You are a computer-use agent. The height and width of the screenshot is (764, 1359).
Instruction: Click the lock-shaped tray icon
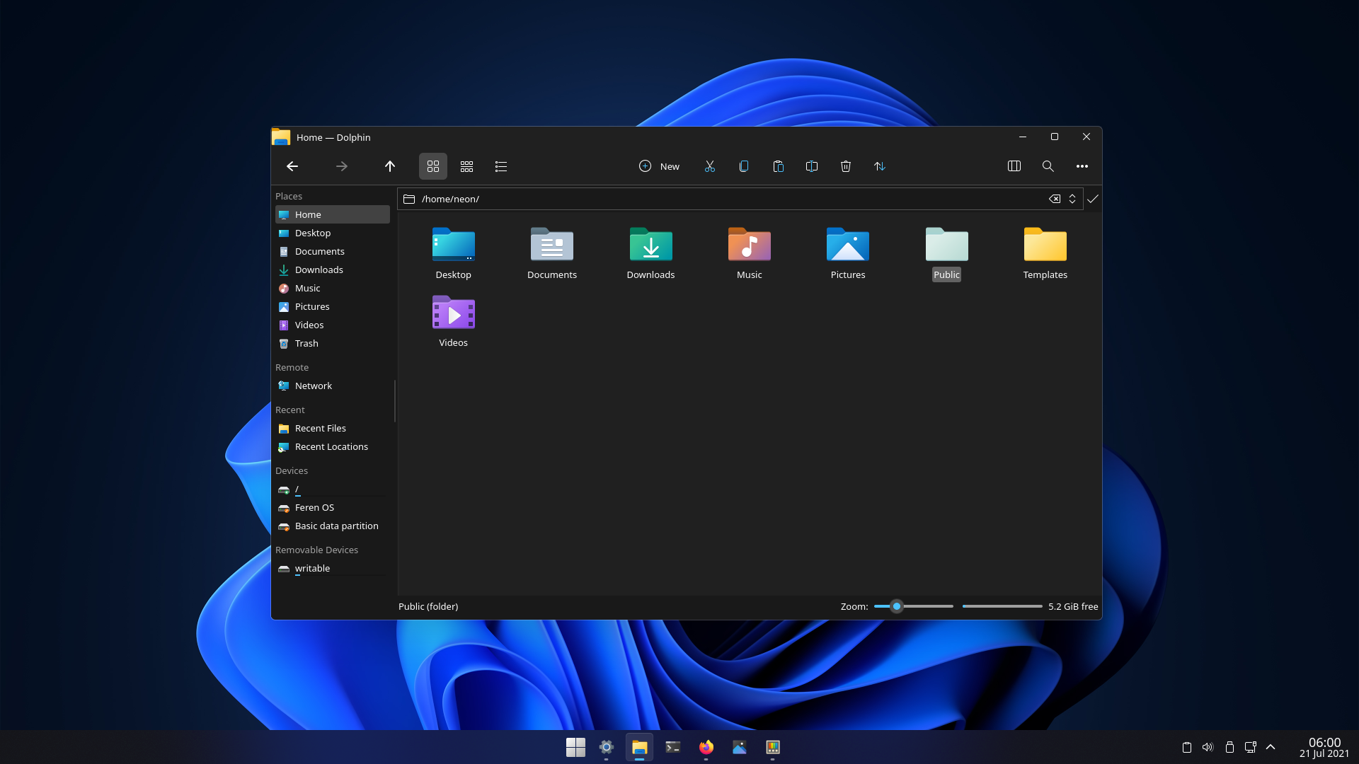click(1229, 747)
